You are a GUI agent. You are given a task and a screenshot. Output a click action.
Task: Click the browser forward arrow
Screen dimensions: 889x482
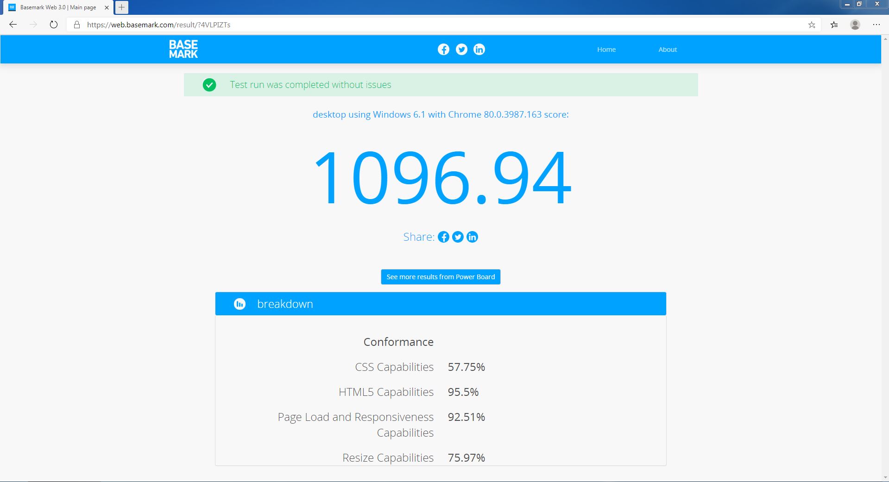(33, 25)
